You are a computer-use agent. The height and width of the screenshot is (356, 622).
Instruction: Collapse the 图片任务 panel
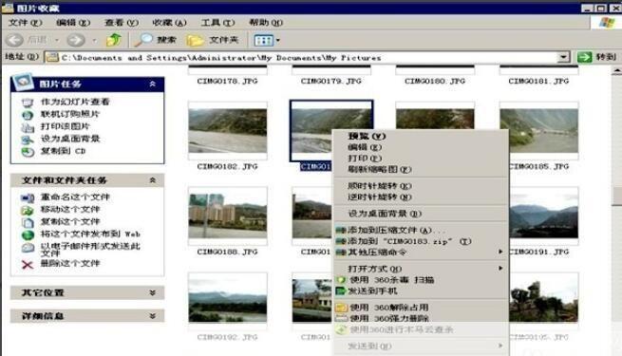click(152, 84)
